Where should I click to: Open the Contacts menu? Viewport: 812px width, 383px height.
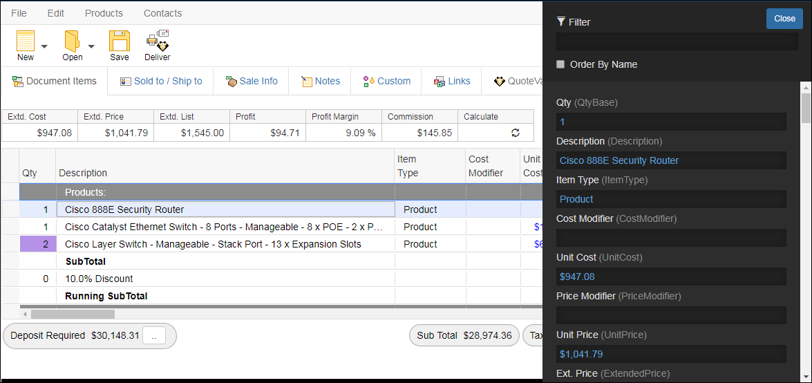[x=162, y=13]
